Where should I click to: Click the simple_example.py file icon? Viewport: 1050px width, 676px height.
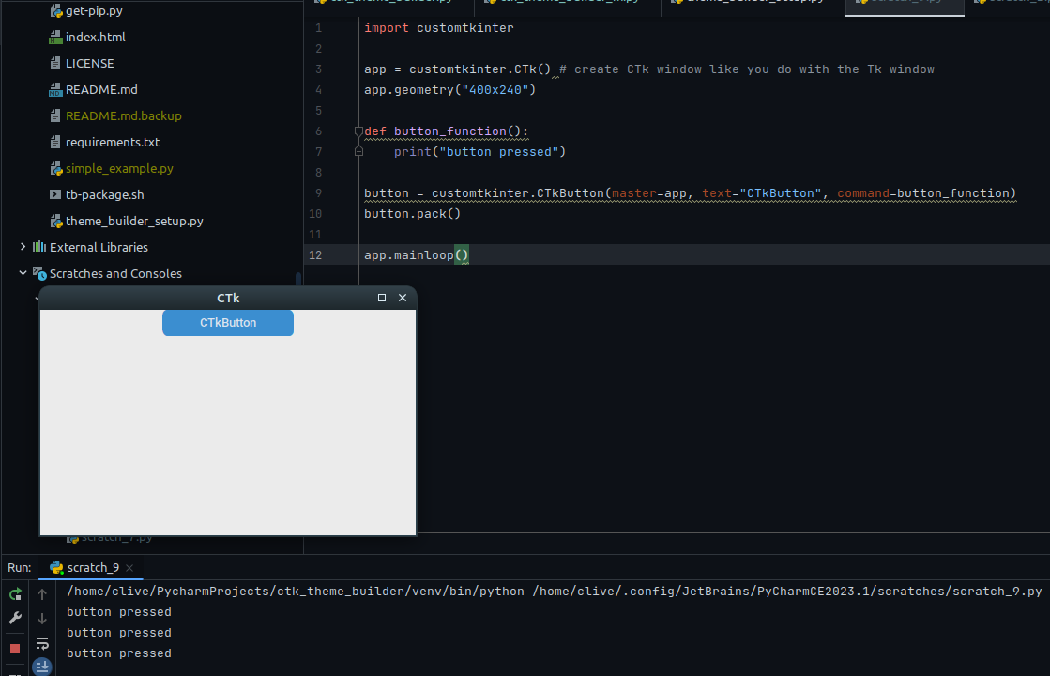(x=55, y=168)
